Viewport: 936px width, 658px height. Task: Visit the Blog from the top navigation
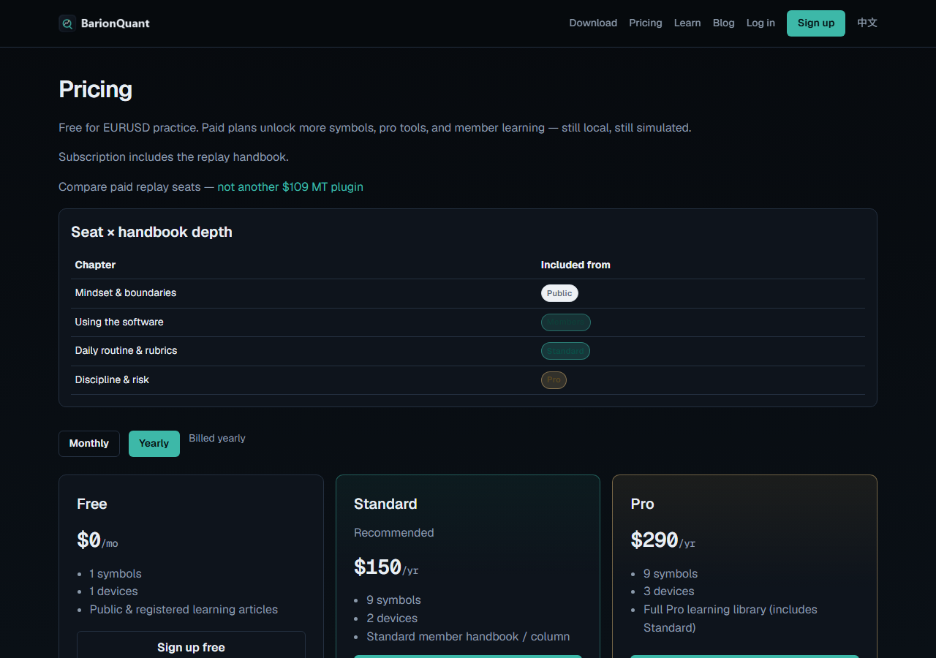tap(724, 23)
